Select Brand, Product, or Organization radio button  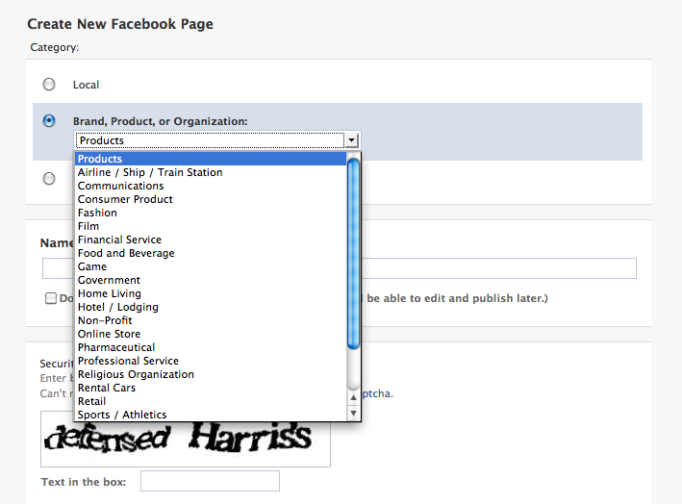pyautogui.click(x=49, y=120)
